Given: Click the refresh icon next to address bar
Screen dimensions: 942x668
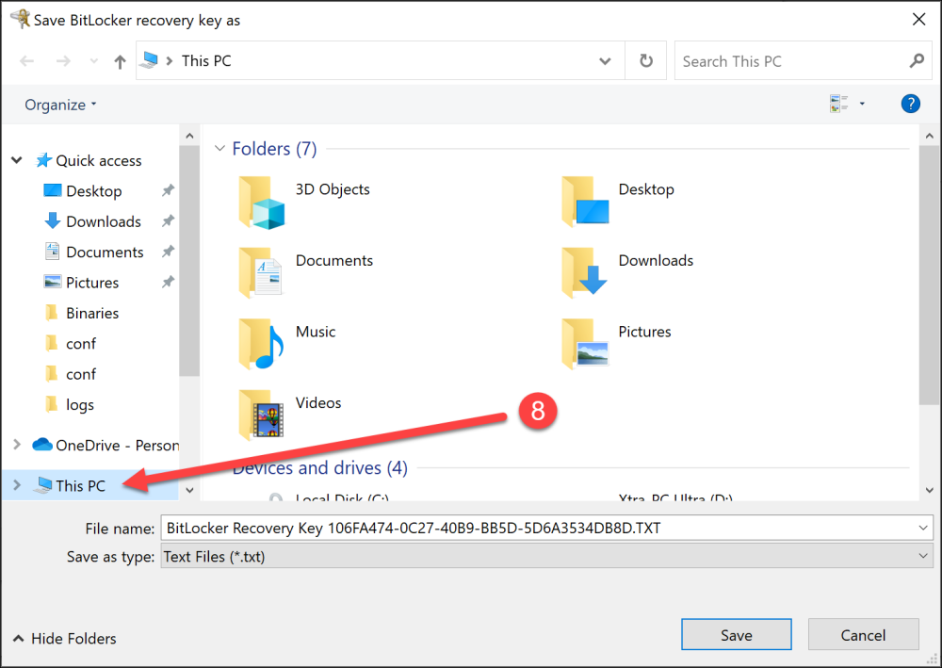Looking at the screenshot, I should pos(646,60).
